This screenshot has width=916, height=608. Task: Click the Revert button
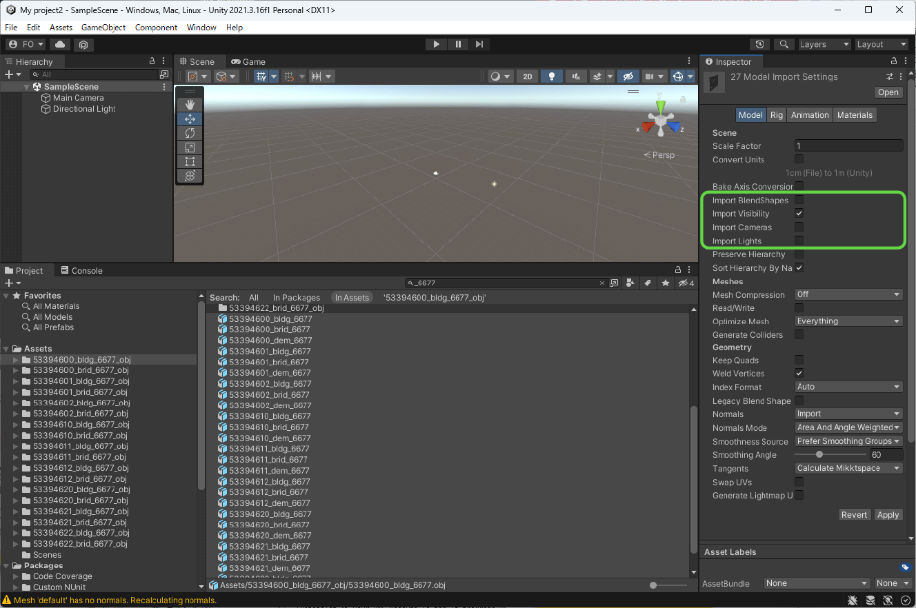854,515
